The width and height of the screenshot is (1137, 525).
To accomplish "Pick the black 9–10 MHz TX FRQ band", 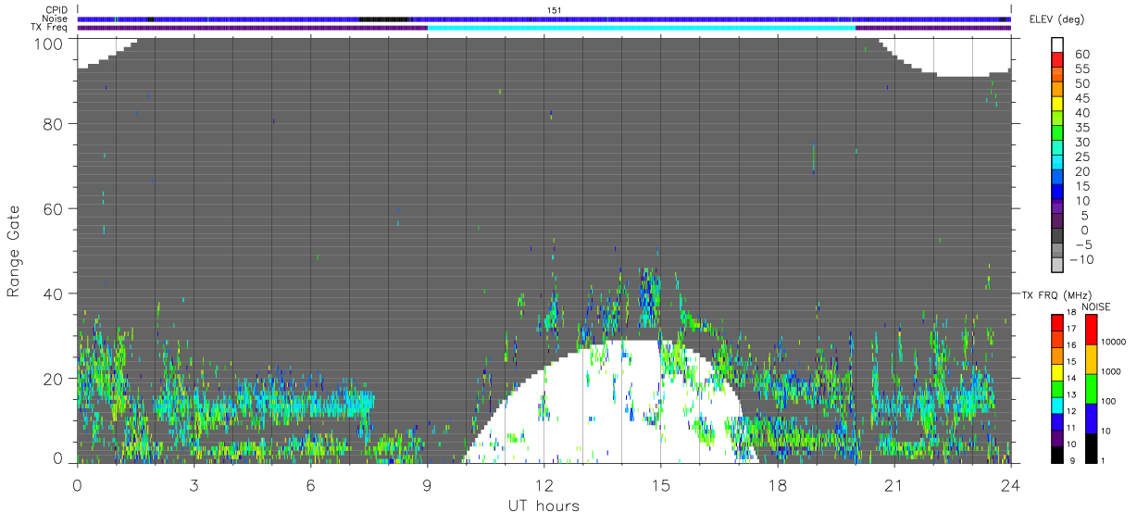I will coord(1056,454).
